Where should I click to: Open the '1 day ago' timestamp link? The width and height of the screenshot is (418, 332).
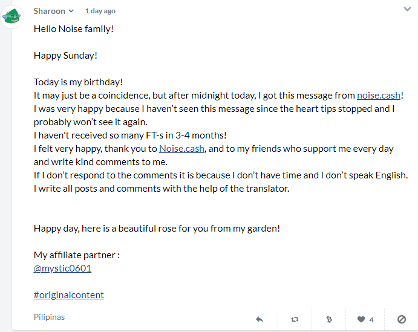pyautogui.click(x=100, y=11)
